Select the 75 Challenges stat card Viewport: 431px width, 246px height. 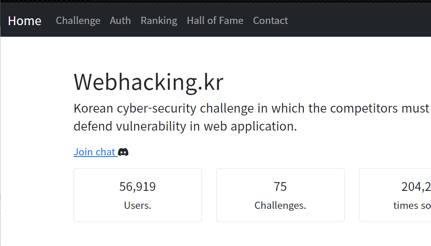280,195
